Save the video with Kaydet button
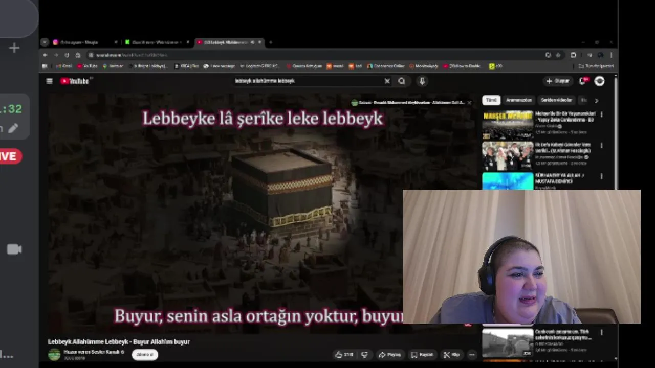Screen dimensions: 655x368 pos(422,354)
